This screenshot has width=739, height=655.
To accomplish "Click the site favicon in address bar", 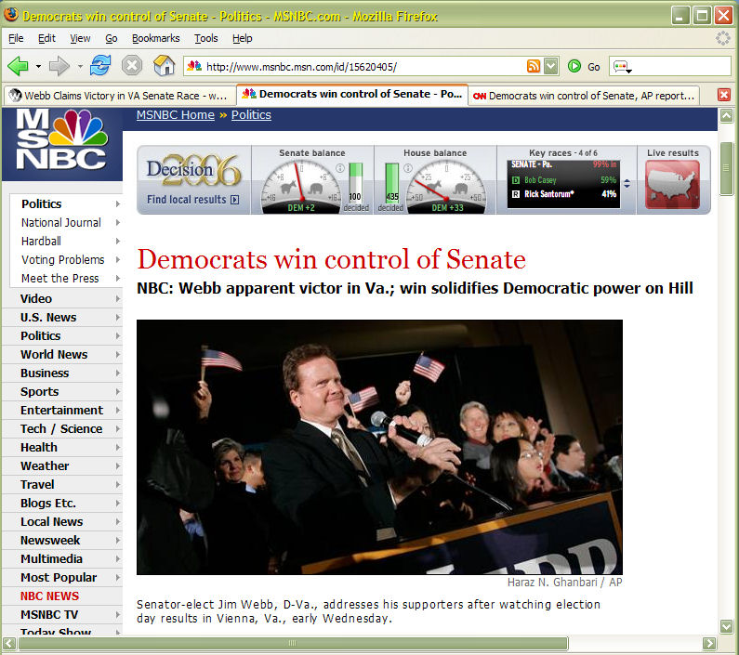I will pos(194,66).
